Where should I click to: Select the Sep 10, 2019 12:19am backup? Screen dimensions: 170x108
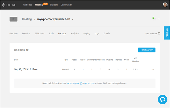tap(26, 69)
